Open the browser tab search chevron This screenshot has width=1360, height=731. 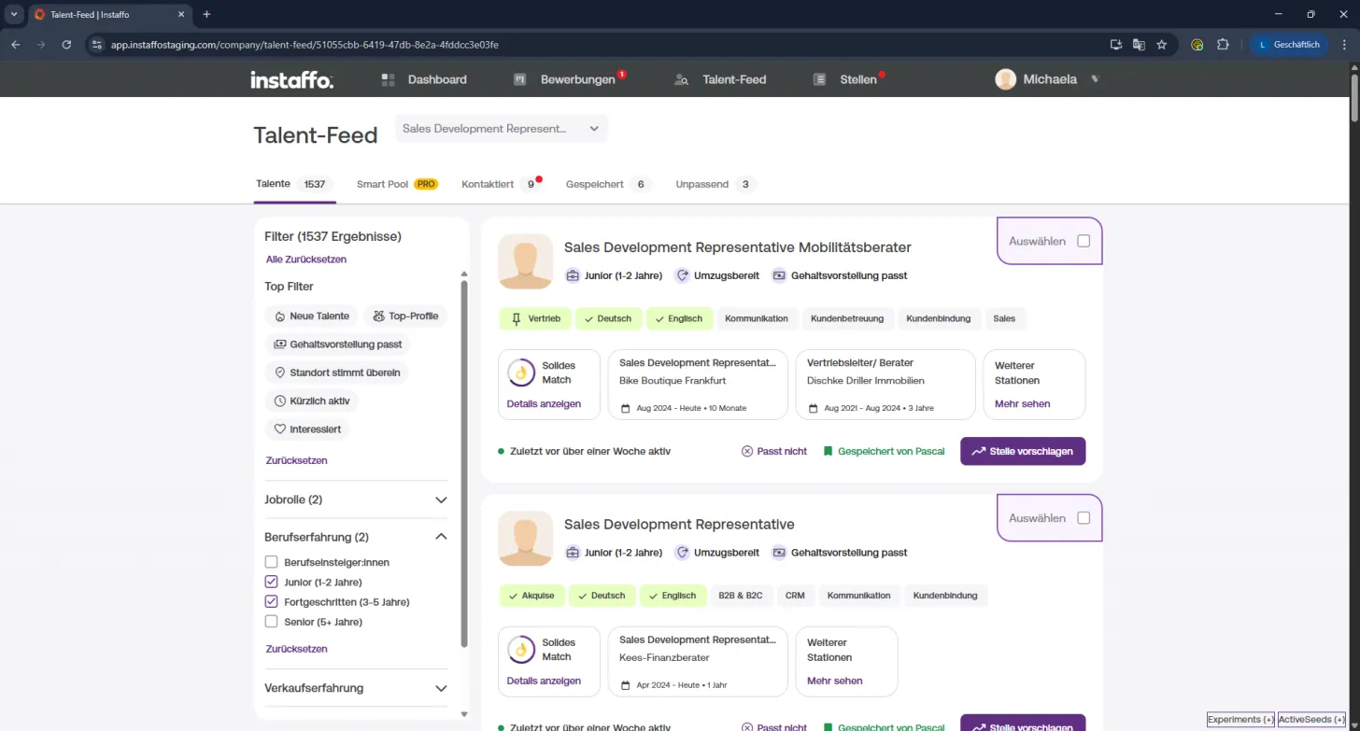[14, 14]
